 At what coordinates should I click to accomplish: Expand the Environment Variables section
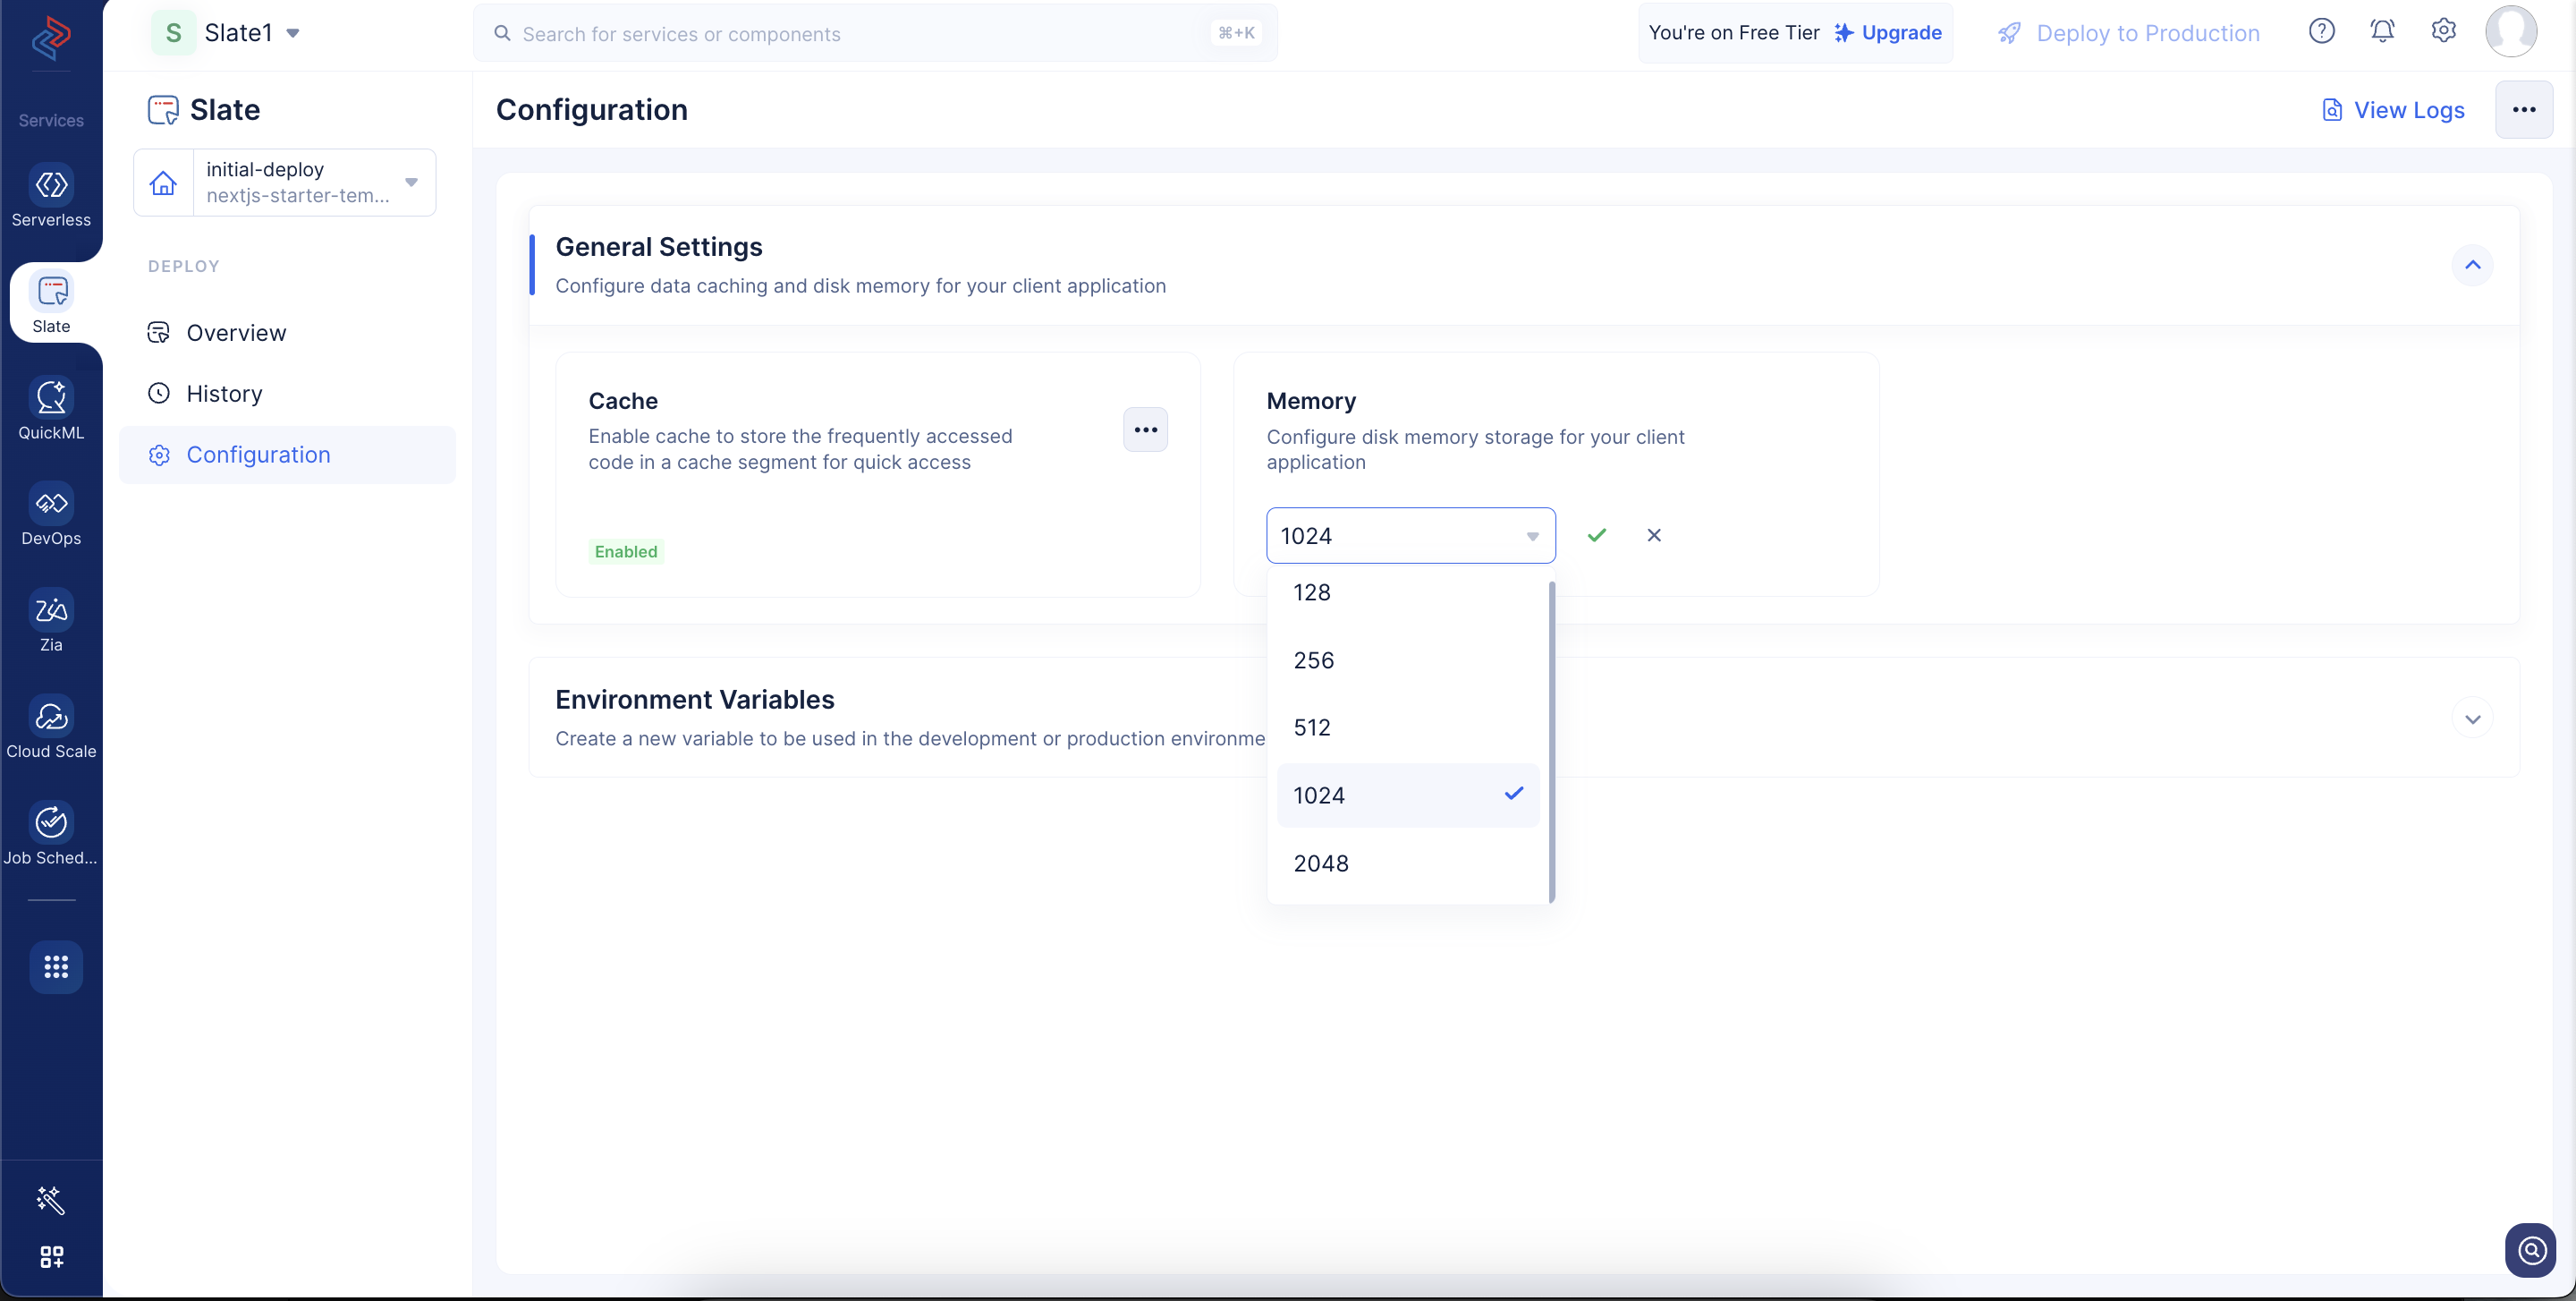coord(2473,719)
